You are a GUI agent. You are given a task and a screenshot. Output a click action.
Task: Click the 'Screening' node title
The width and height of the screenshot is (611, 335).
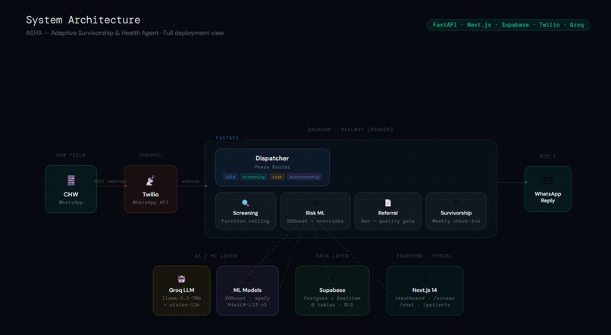click(x=246, y=213)
